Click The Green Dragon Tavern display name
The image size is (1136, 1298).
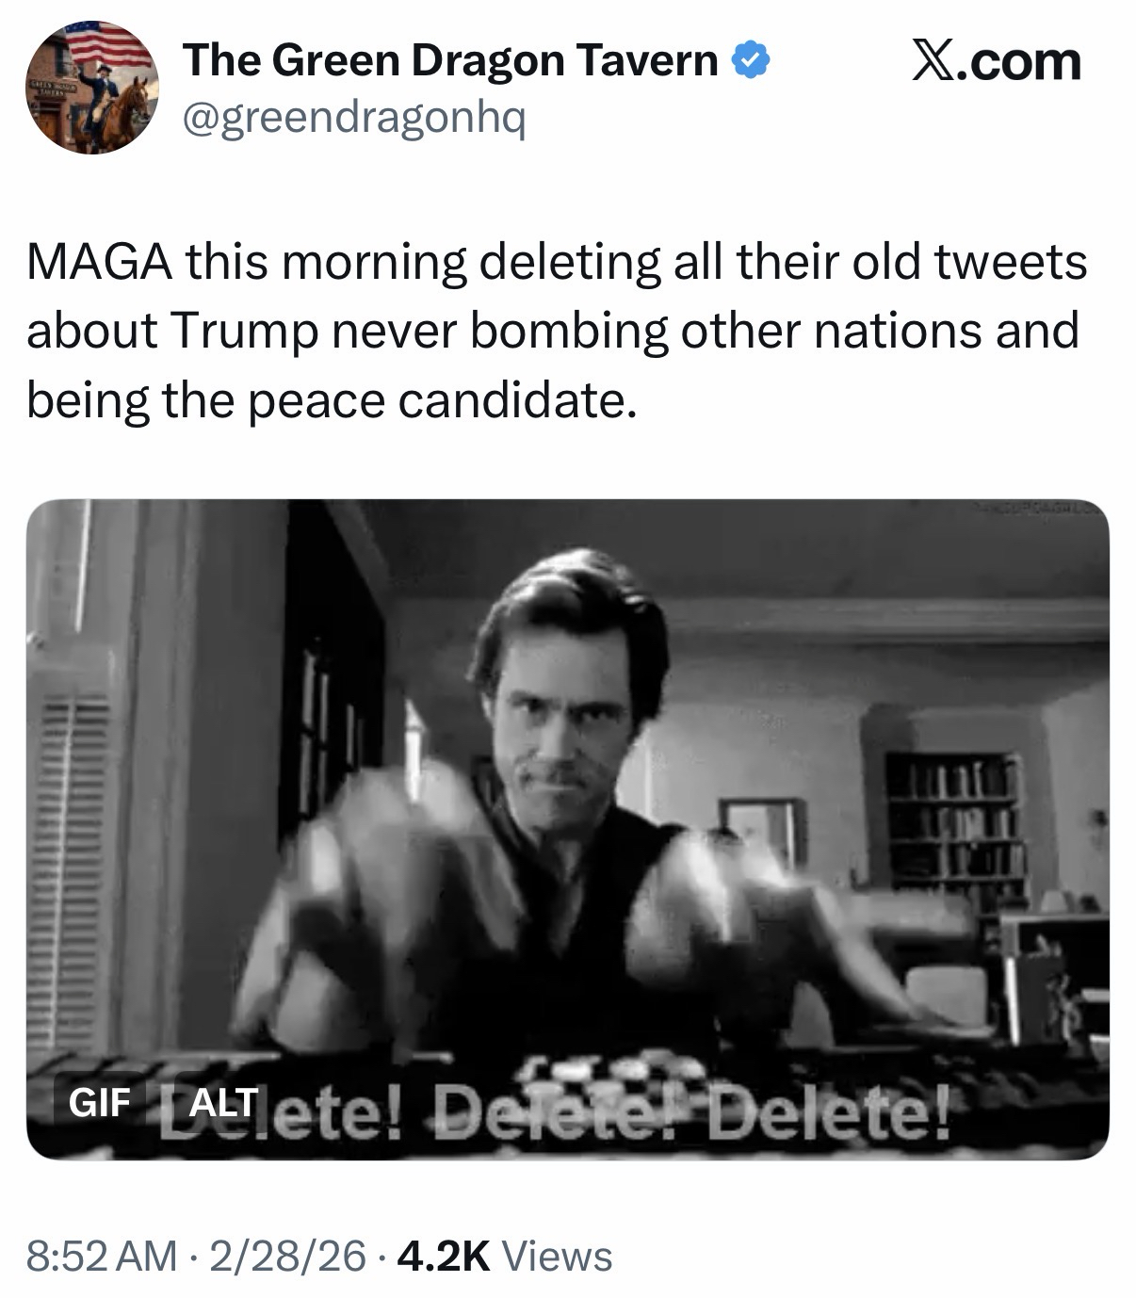(x=450, y=62)
